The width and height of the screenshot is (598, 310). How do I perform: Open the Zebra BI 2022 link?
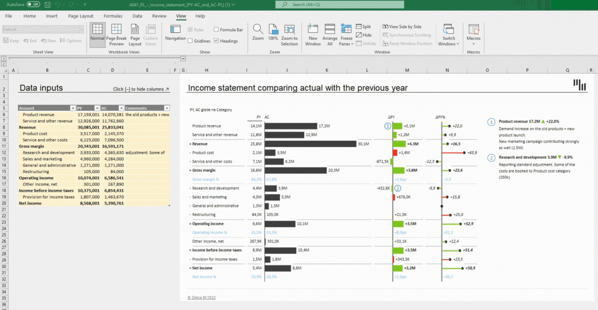201,298
